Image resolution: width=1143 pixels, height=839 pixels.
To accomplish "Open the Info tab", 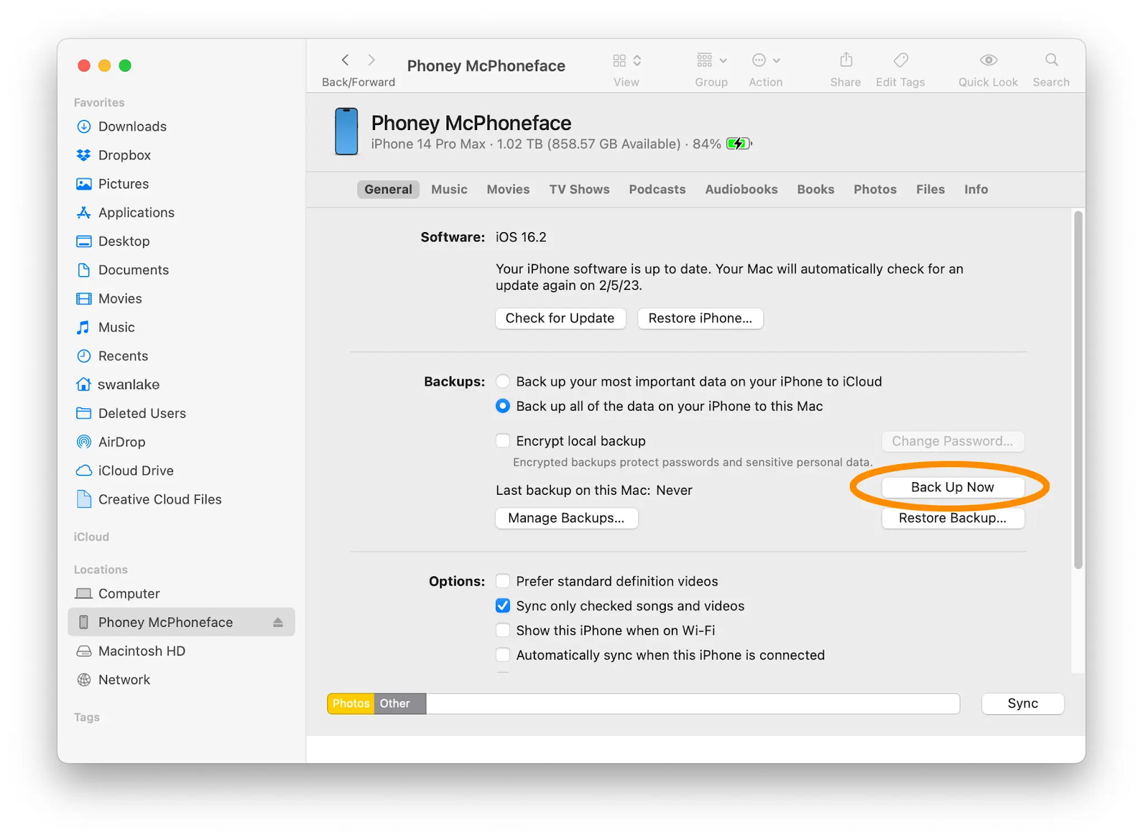I will click(x=976, y=189).
